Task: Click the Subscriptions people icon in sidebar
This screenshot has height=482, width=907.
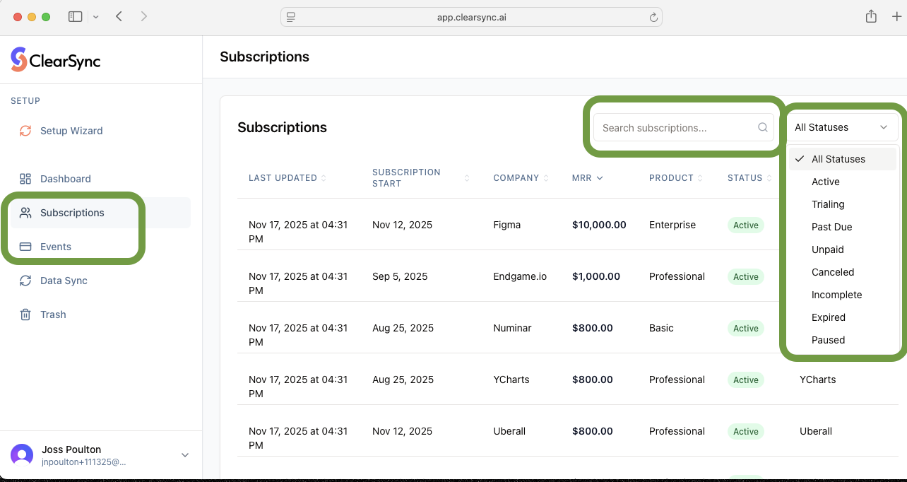Action: (x=25, y=213)
